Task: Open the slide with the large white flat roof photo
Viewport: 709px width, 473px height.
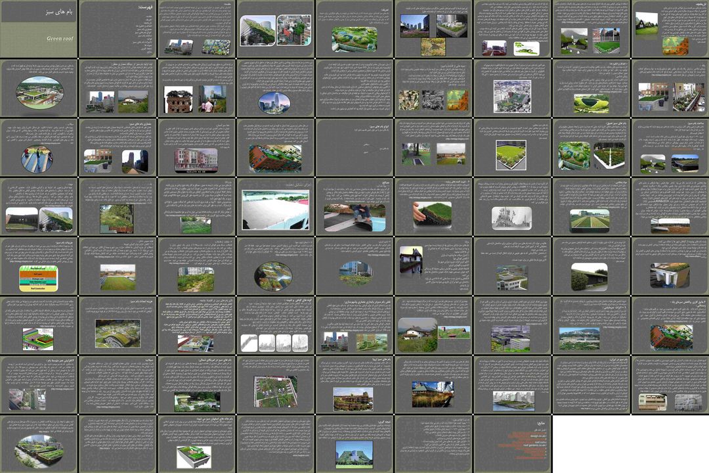Action: coord(275,207)
